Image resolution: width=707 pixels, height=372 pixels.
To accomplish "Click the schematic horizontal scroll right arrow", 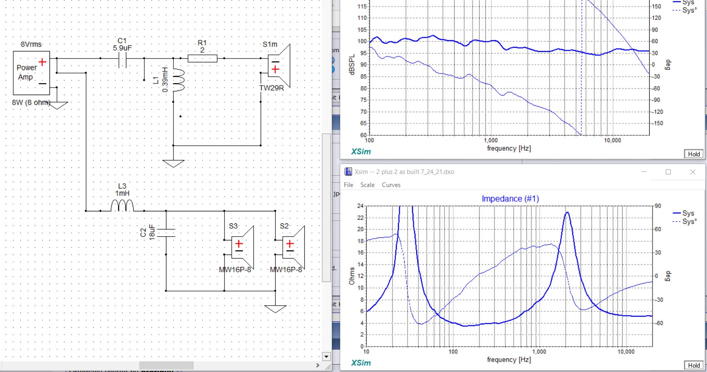I will coord(318,366).
